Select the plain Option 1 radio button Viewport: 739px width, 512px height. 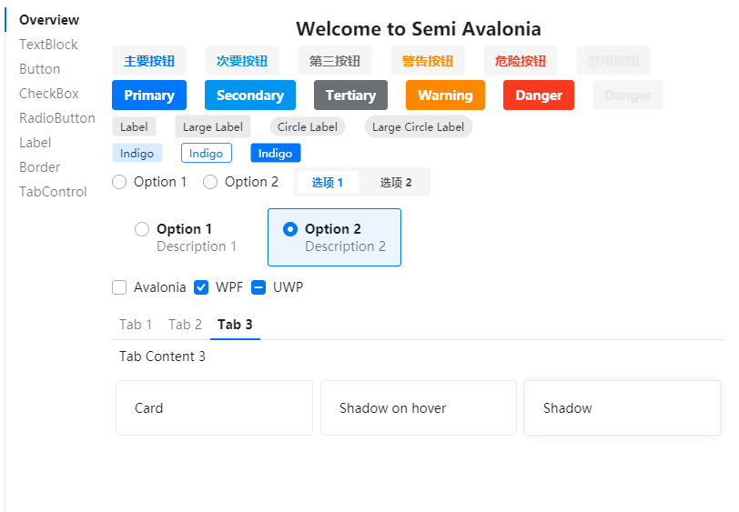[x=119, y=182]
